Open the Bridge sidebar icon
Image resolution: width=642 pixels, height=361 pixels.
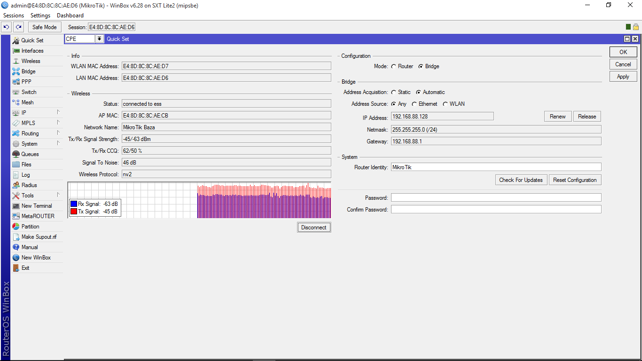click(x=16, y=71)
